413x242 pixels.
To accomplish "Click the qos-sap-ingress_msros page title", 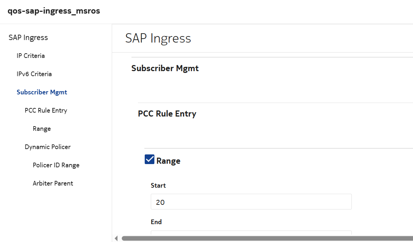I will coord(54,11).
